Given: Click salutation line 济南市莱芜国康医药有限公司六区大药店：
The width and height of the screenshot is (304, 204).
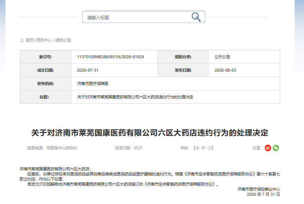Looking at the screenshot, I should (x=55, y=169).
